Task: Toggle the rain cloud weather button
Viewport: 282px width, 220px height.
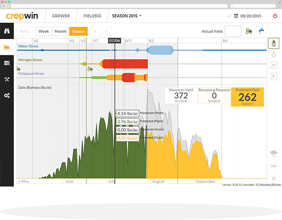Action: coord(273,154)
